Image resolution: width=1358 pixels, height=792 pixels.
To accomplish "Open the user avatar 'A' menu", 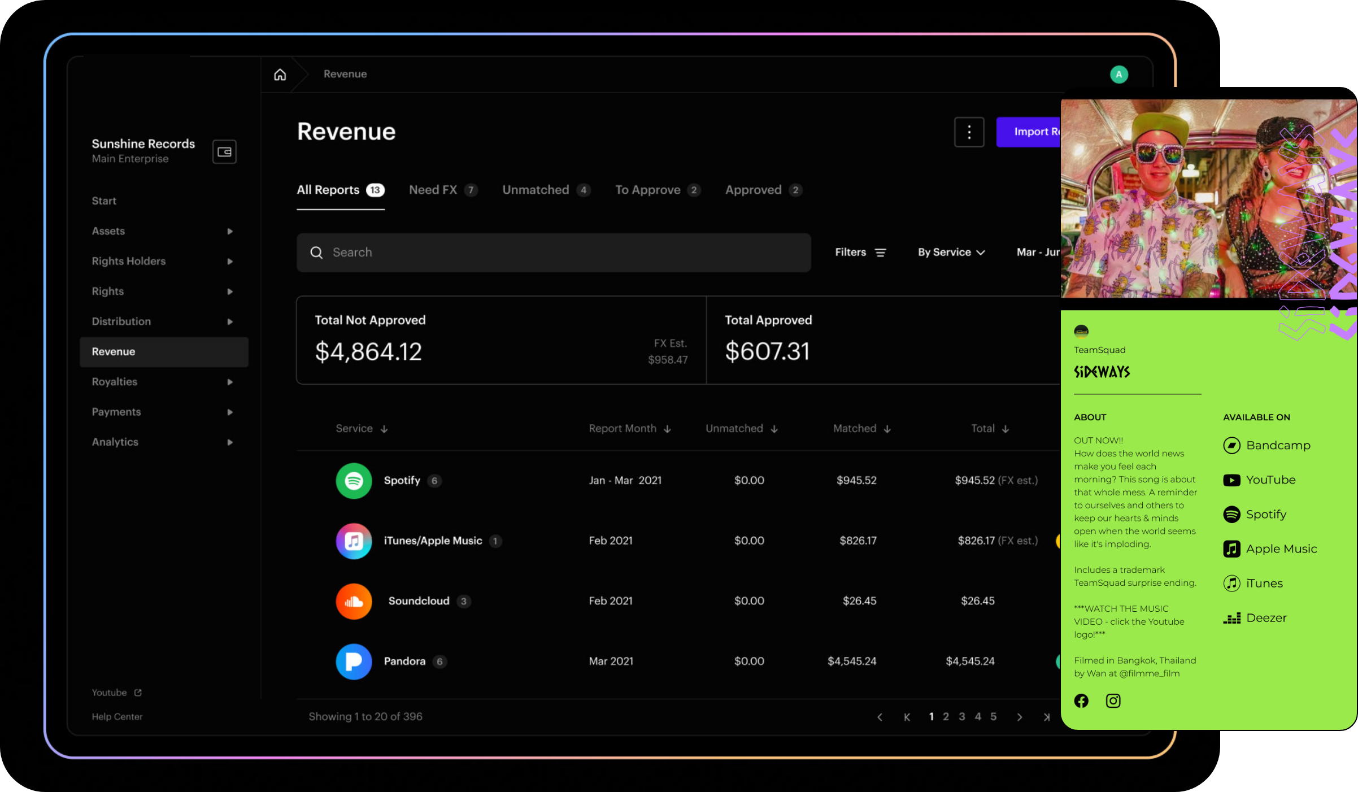I will click(x=1118, y=75).
